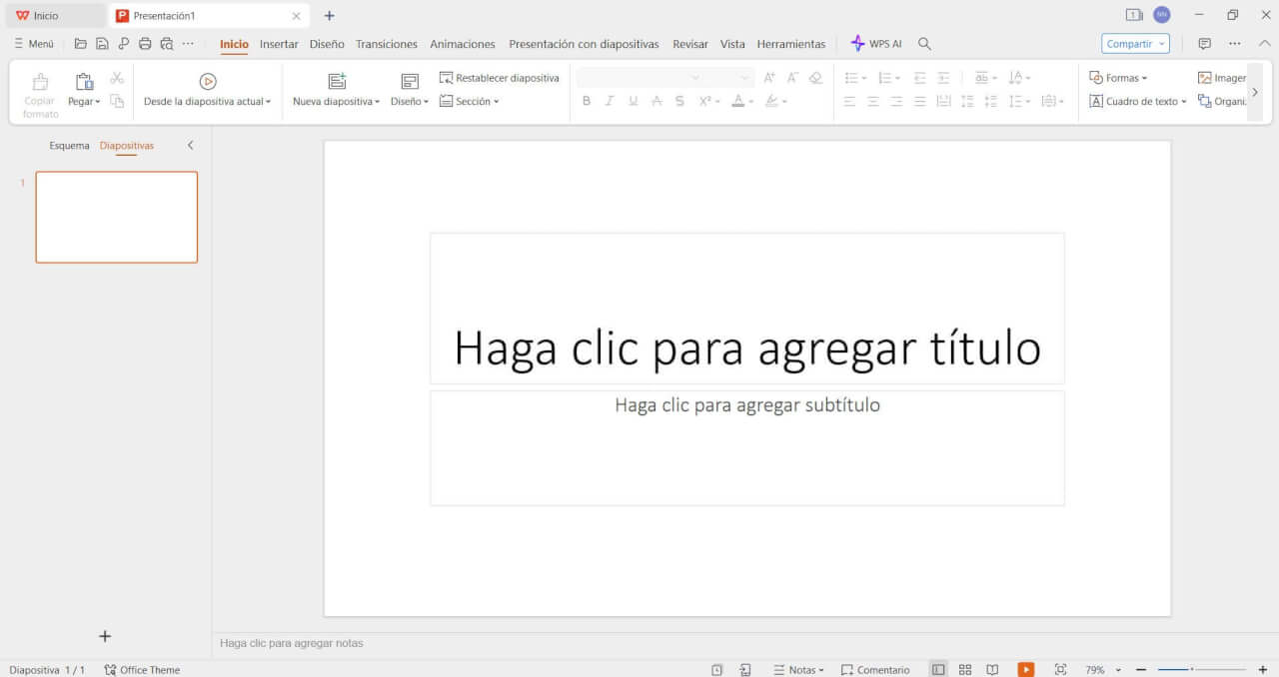Expand the Nueva diapositiva dropdown
This screenshot has height=677, width=1279.
pos(377,102)
